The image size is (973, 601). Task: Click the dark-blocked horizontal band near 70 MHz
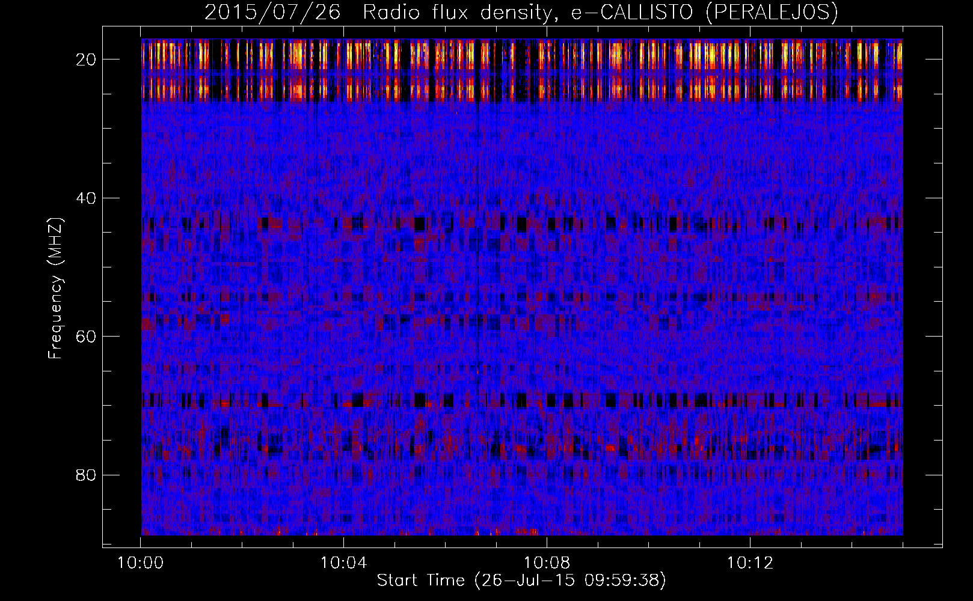[x=522, y=400]
